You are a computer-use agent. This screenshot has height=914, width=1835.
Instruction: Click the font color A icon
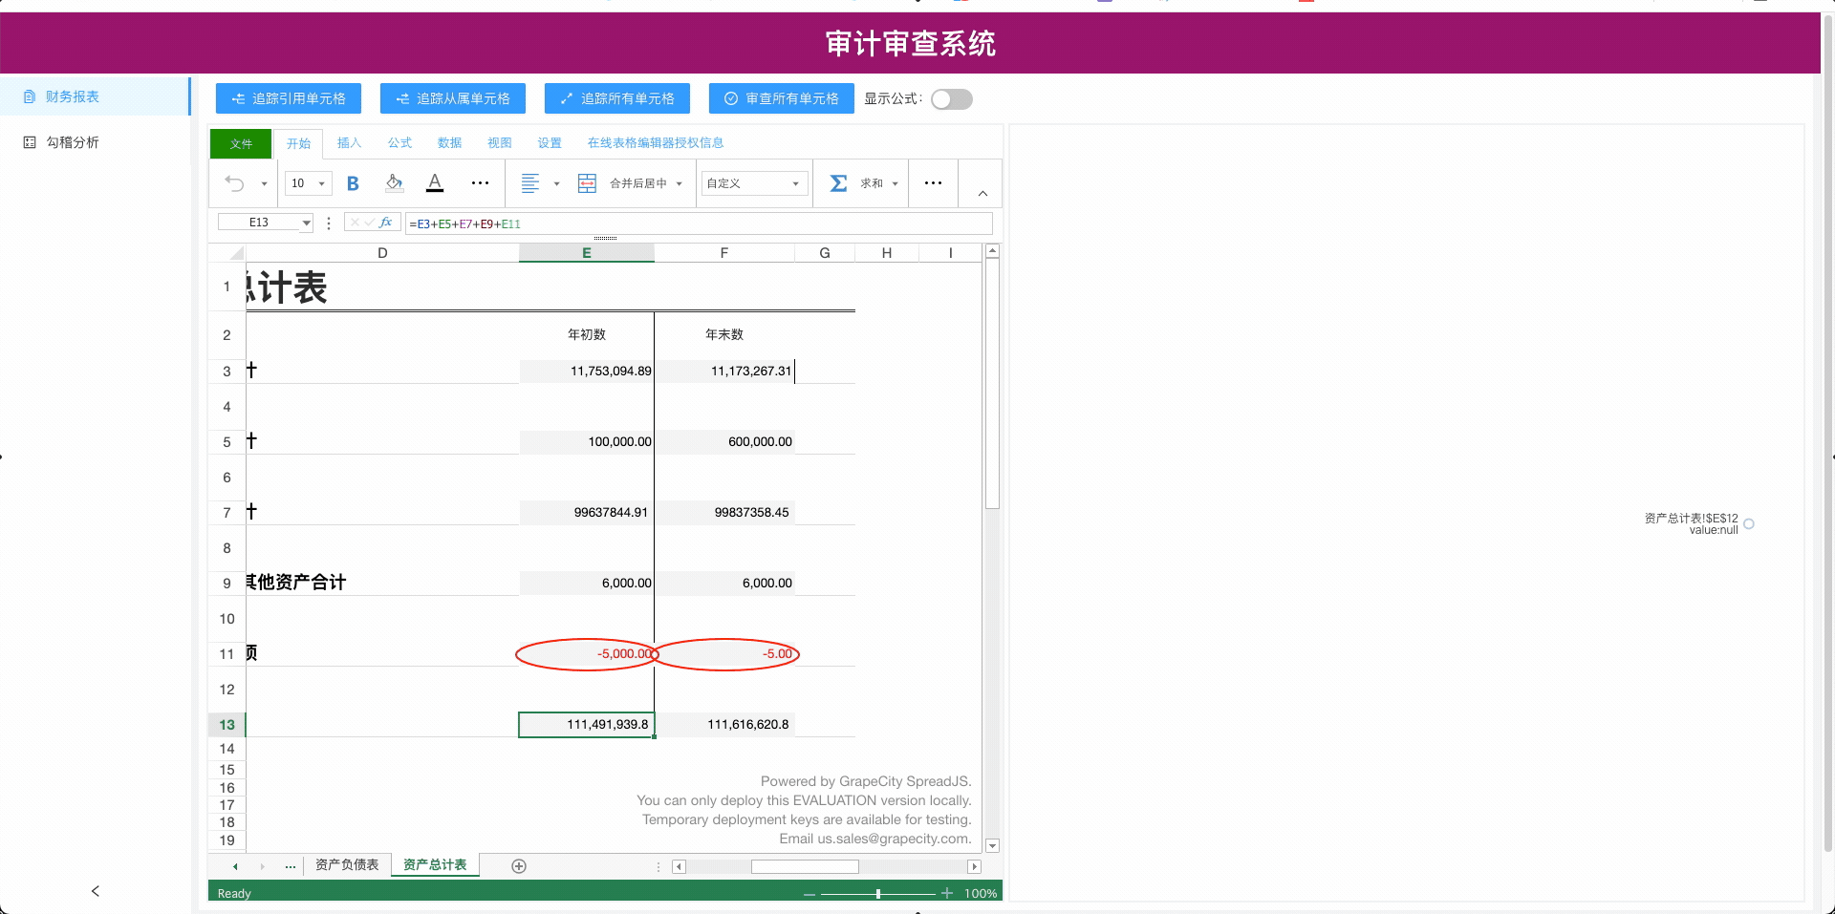435,183
